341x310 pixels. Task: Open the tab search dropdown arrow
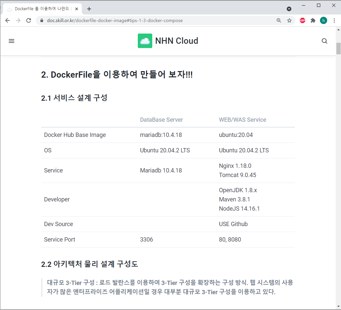[x=289, y=9]
